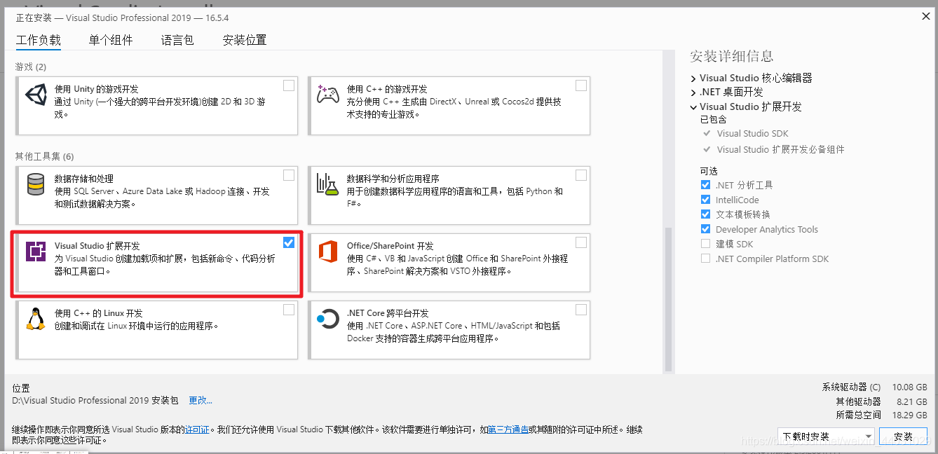Click the data science chart icon

coord(327,184)
